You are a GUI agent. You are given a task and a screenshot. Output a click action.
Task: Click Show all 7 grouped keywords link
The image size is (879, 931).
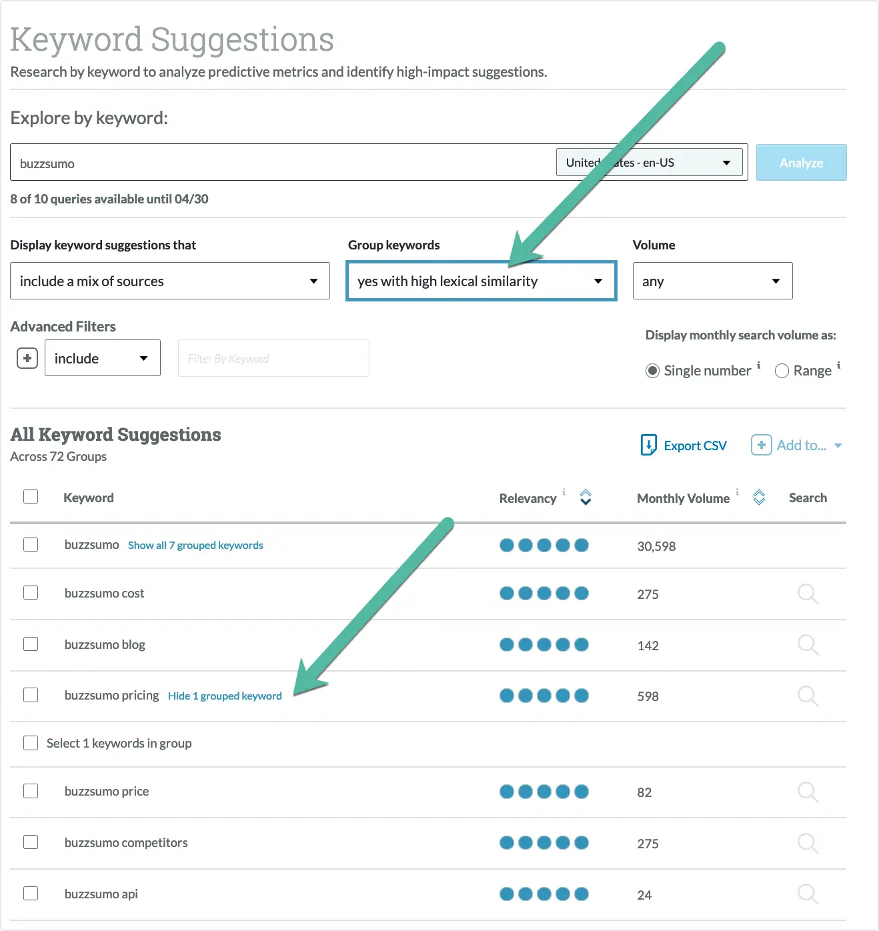point(195,545)
